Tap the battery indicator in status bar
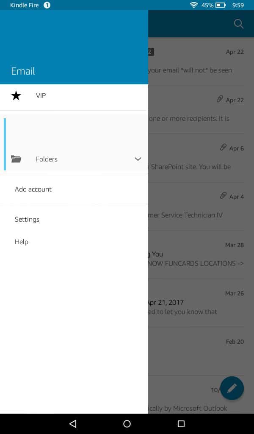254x434 pixels. click(x=221, y=5)
